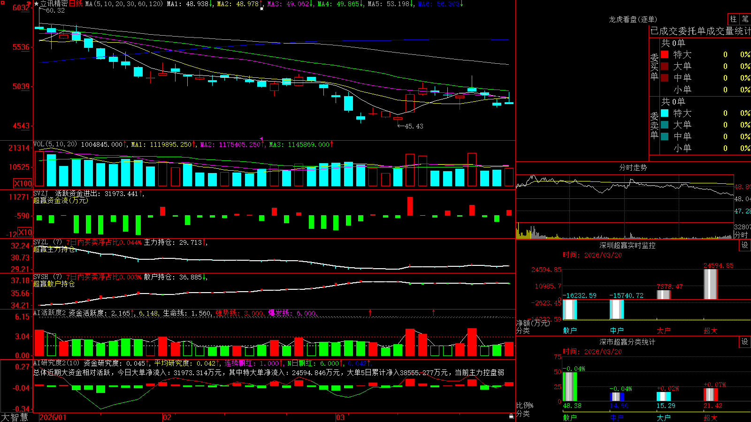Click the VOL(5,10,20) indicator label
The width and height of the screenshot is (751, 422).
[55, 144]
